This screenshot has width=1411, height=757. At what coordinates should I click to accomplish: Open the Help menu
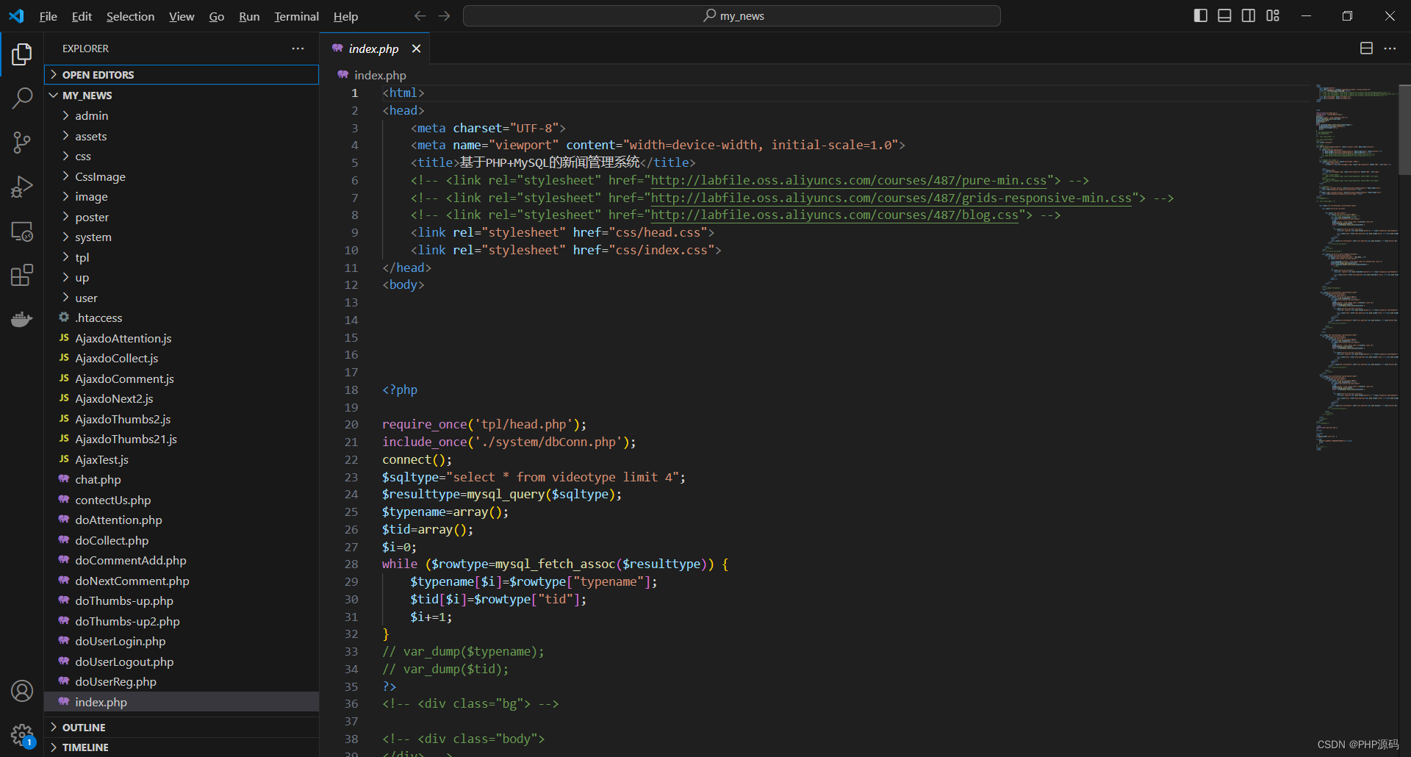(345, 16)
